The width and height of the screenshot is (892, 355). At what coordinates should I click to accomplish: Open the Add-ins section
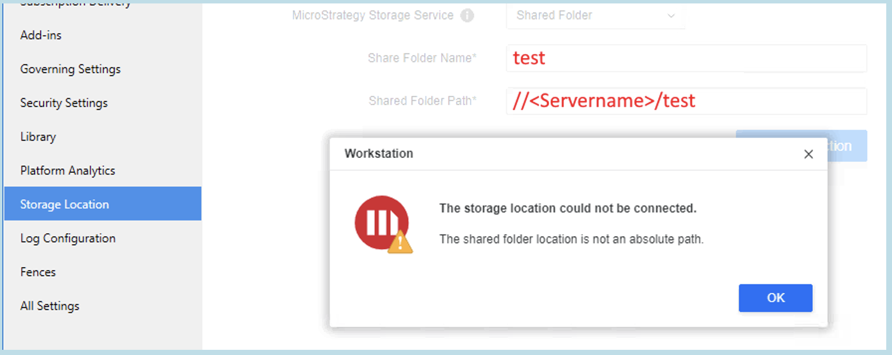coord(41,35)
